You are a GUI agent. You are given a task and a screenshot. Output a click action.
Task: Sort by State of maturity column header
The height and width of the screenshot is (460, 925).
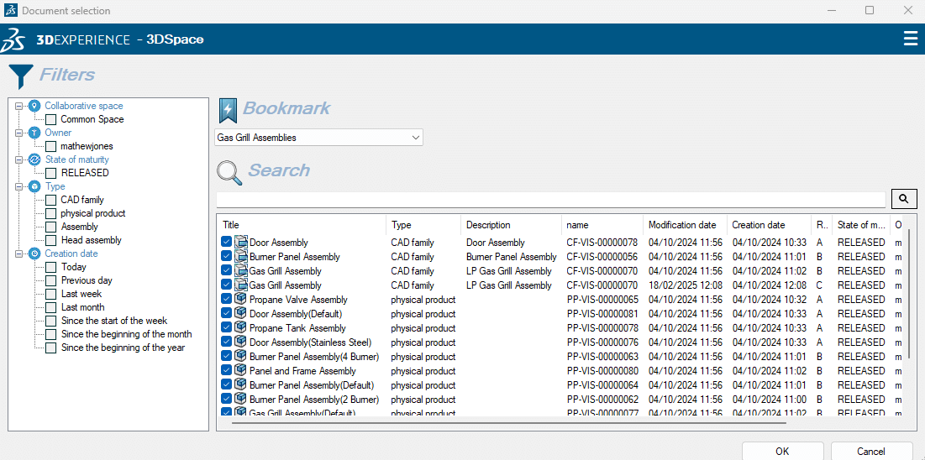click(x=861, y=225)
